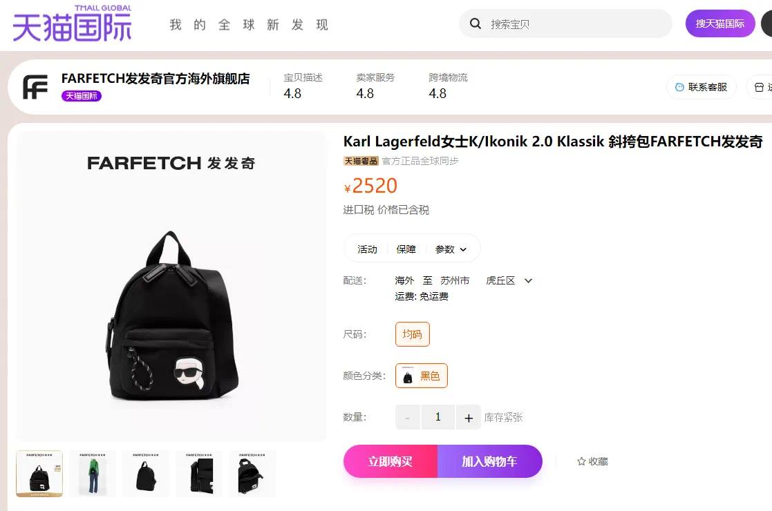Click the customer service chat icon
Screen dimensions: 772x511
click(679, 87)
